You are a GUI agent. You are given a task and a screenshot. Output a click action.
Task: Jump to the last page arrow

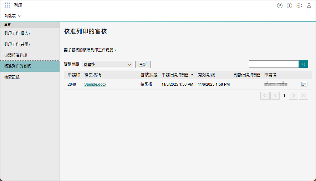303,95
